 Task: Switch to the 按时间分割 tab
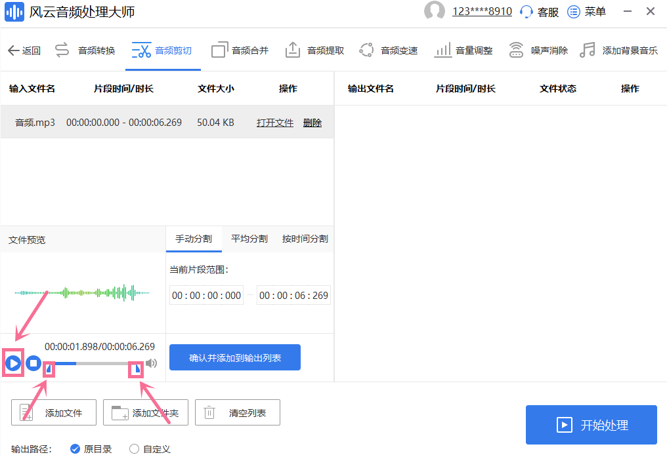tap(305, 239)
